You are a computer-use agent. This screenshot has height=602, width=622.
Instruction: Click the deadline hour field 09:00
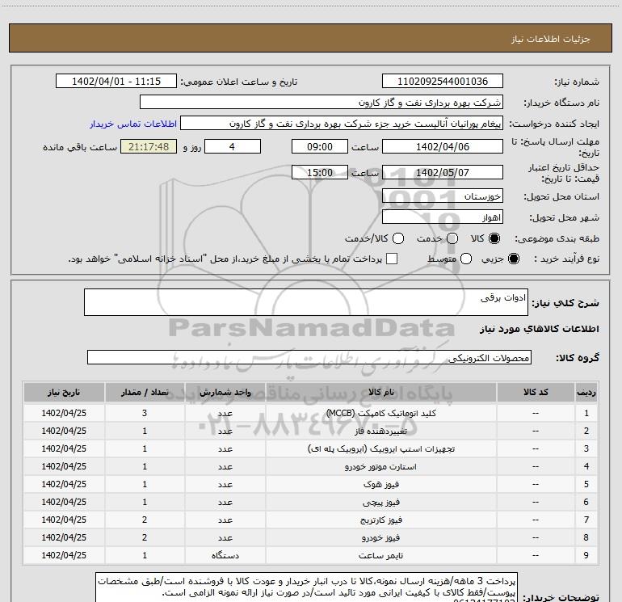tap(320, 147)
